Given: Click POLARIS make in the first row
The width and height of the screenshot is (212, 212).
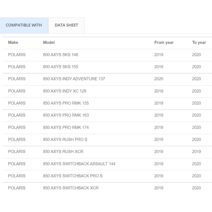Looking at the screenshot, I should (17, 55).
